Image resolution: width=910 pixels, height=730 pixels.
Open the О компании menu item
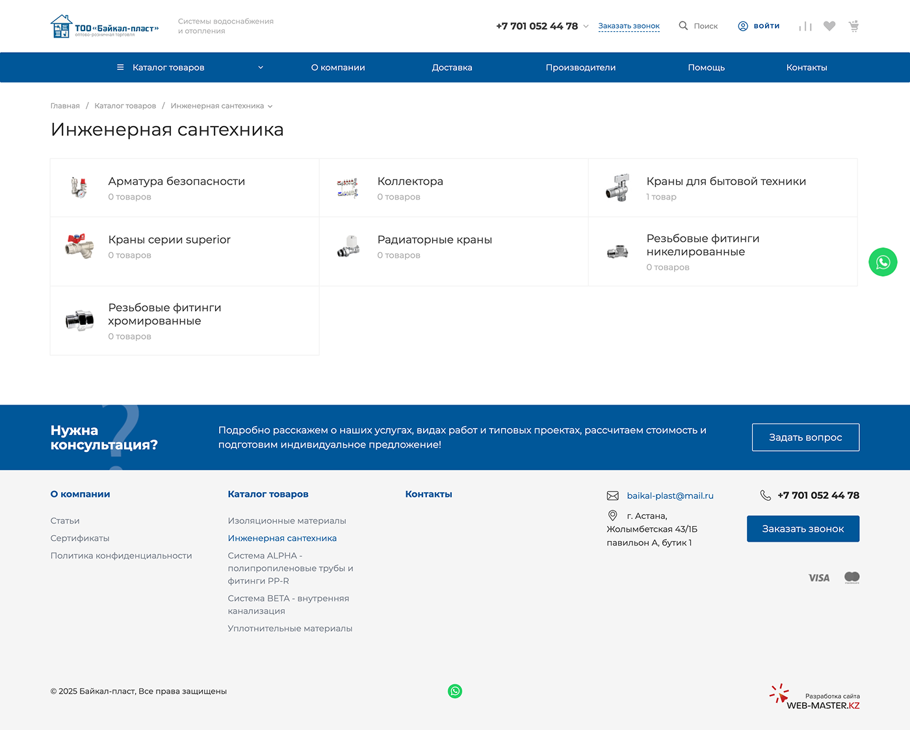click(338, 67)
